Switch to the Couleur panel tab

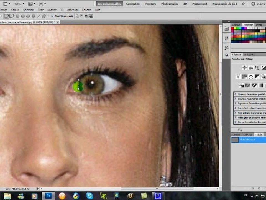coord(236,25)
